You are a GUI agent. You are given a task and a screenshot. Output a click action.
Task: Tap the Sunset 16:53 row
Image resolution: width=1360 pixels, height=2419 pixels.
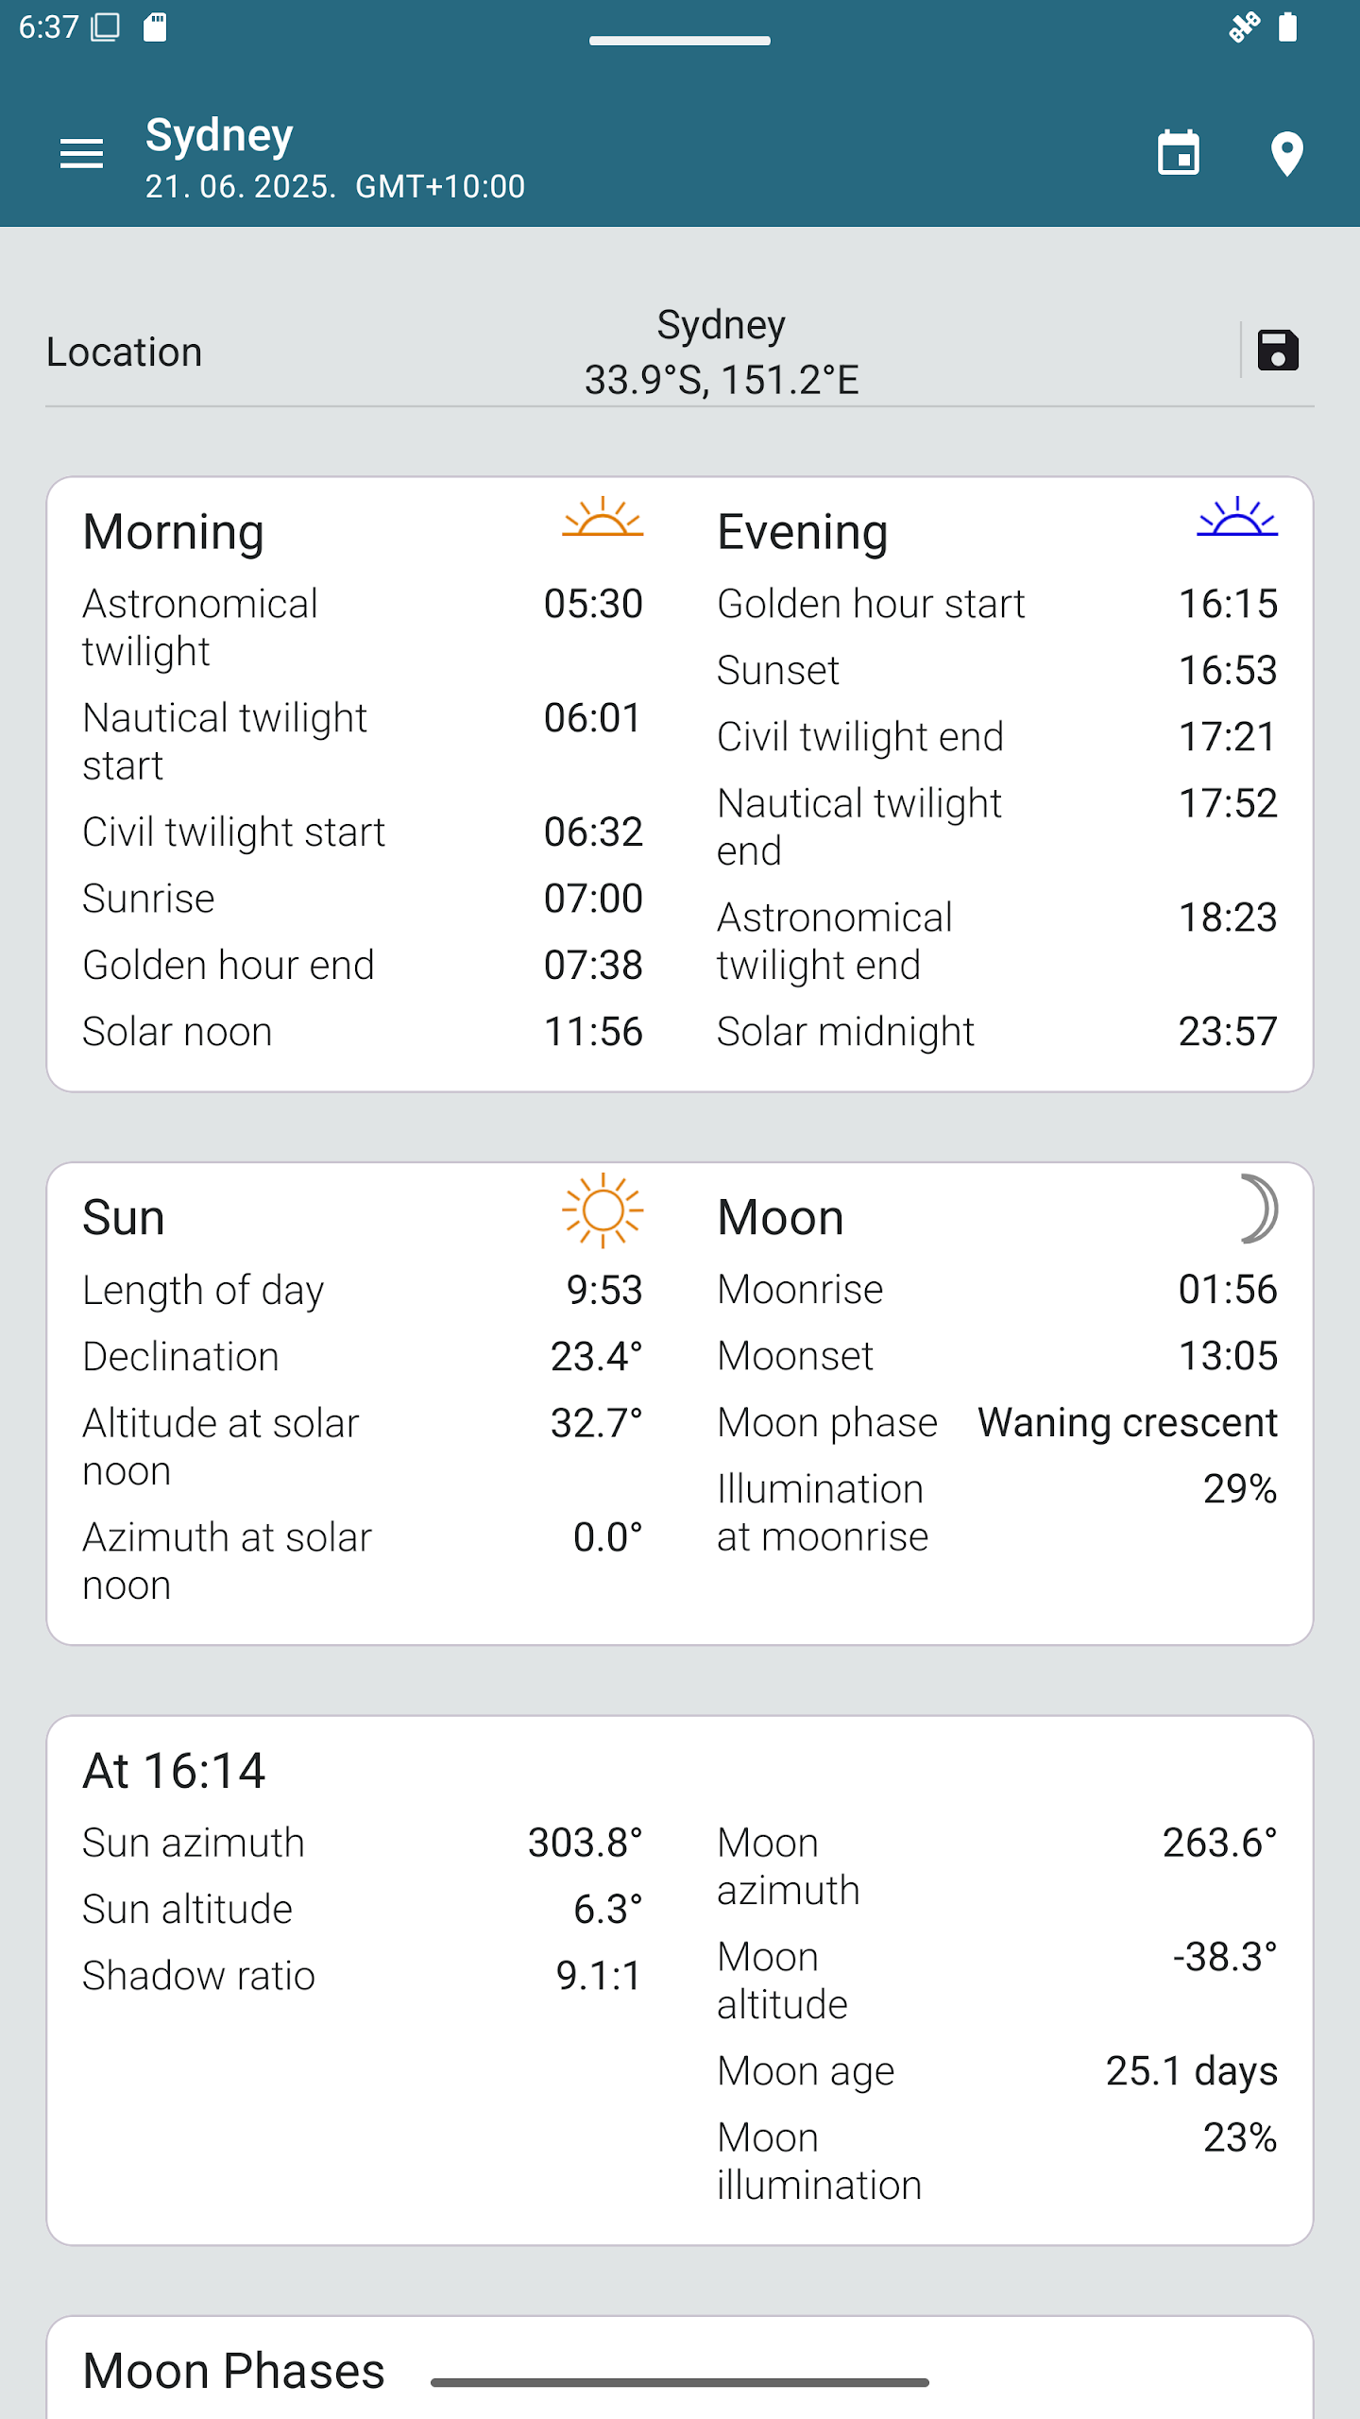[996, 670]
